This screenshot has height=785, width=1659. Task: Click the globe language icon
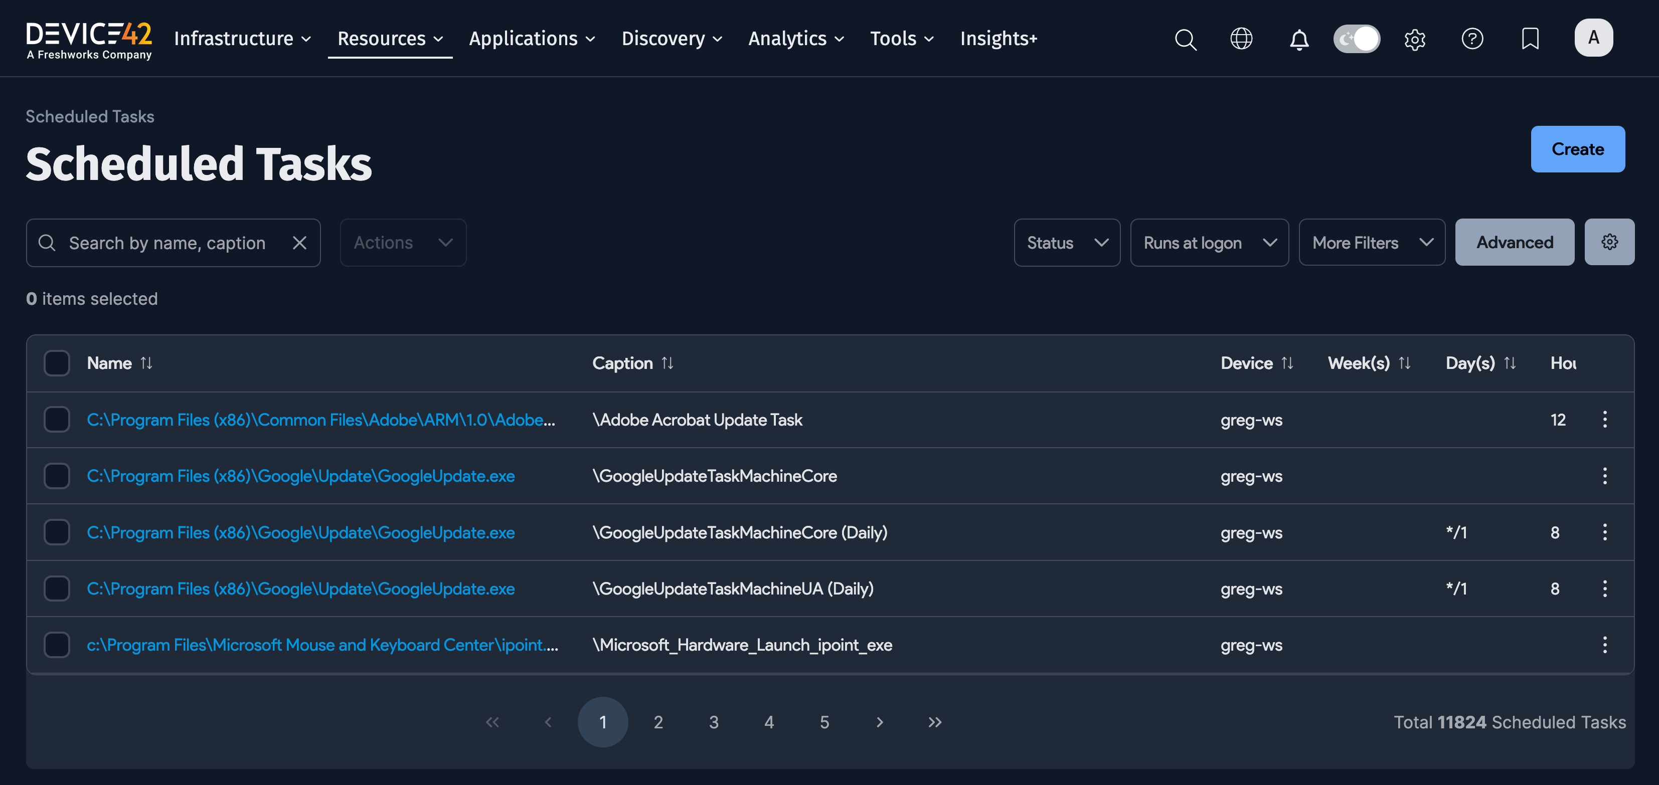pyautogui.click(x=1242, y=39)
